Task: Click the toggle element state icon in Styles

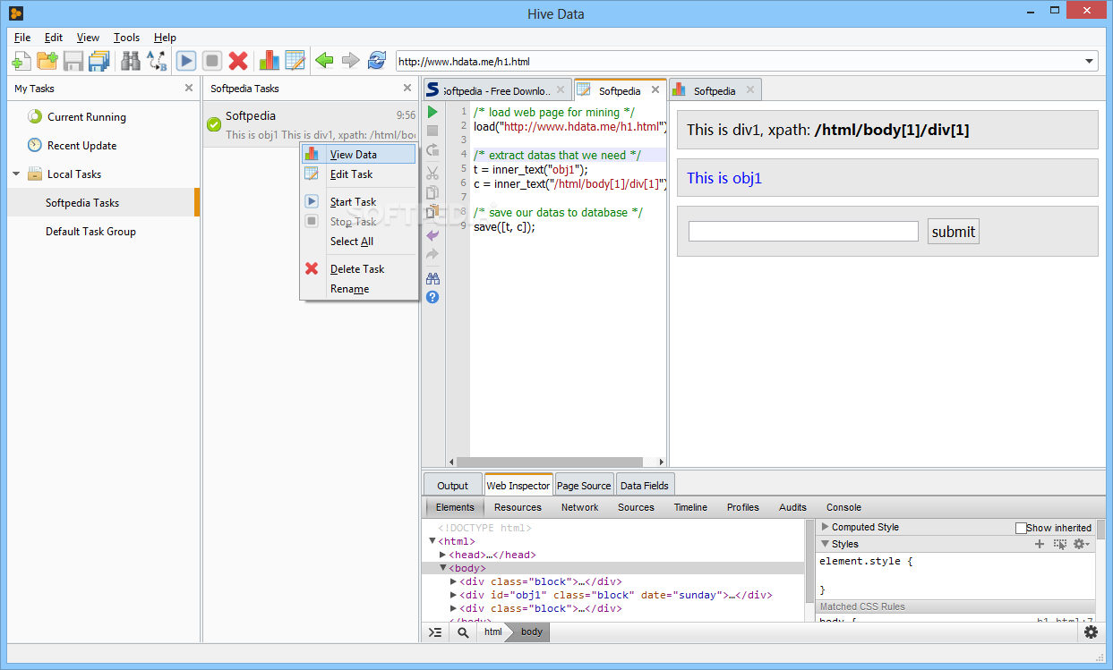Action: pos(1060,544)
